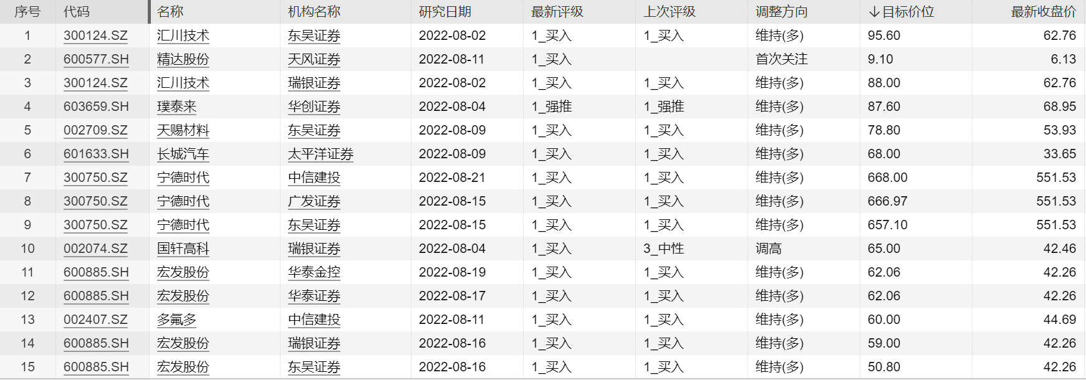Image resolution: width=1086 pixels, height=380 pixels.
Task: Open 长城汽车 name link
Action: click(183, 154)
